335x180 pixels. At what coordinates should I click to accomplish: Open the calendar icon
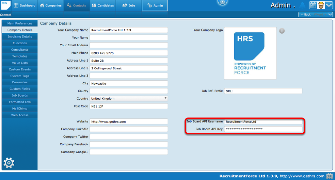pyautogui.click(x=313, y=5)
